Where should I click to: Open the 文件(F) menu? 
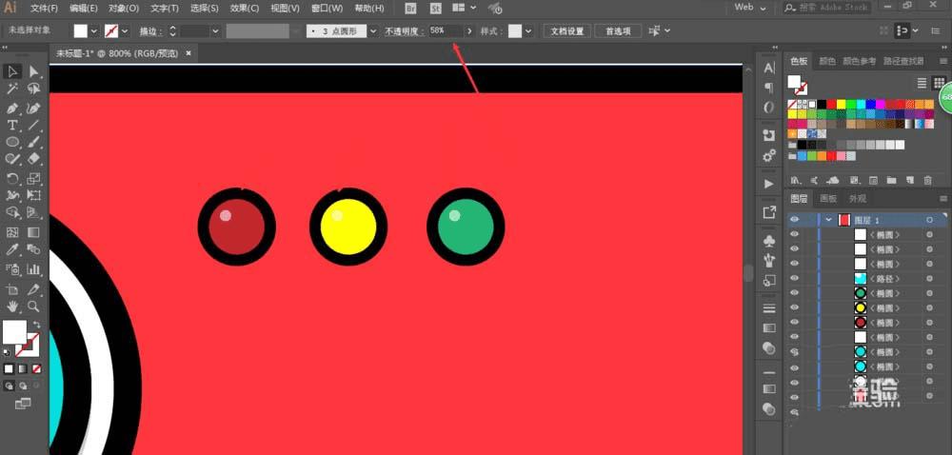(x=44, y=9)
